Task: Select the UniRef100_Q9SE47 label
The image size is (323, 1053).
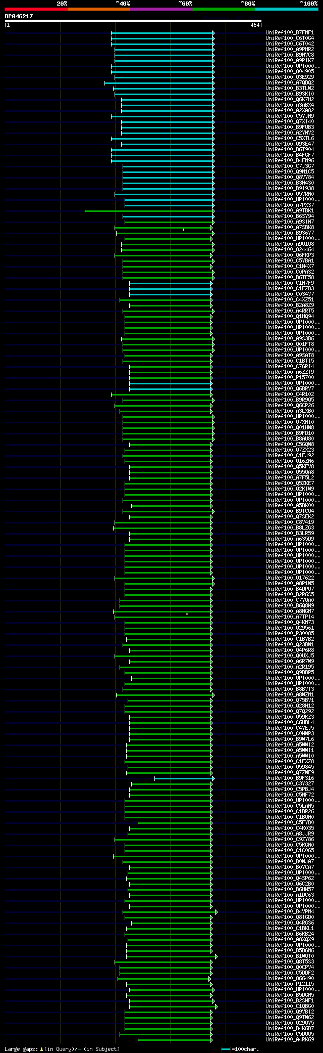Action: coord(290,144)
